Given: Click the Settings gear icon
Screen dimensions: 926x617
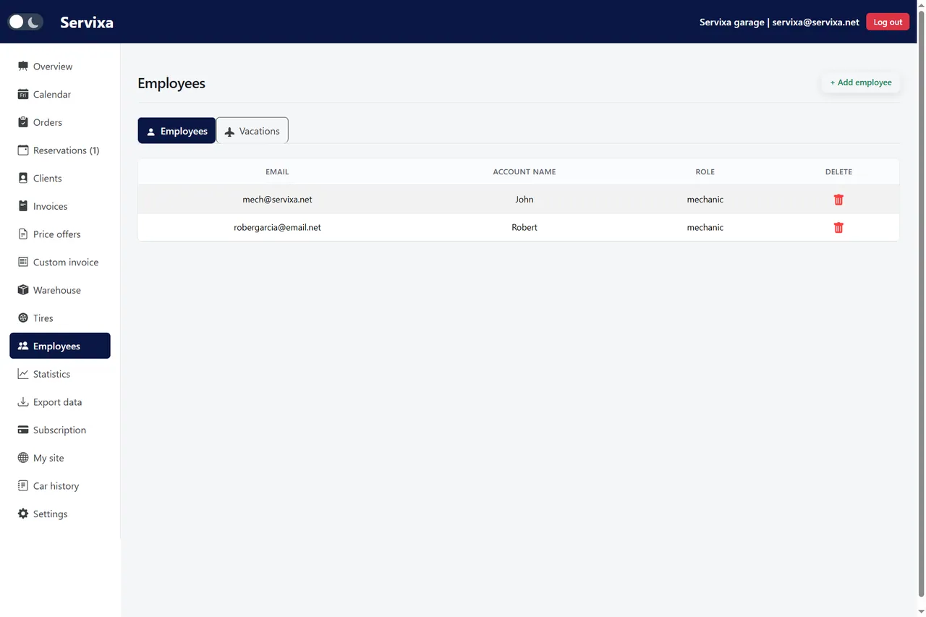Looking at the screenshot, I should pyautogui.click(x=23, y=514).
